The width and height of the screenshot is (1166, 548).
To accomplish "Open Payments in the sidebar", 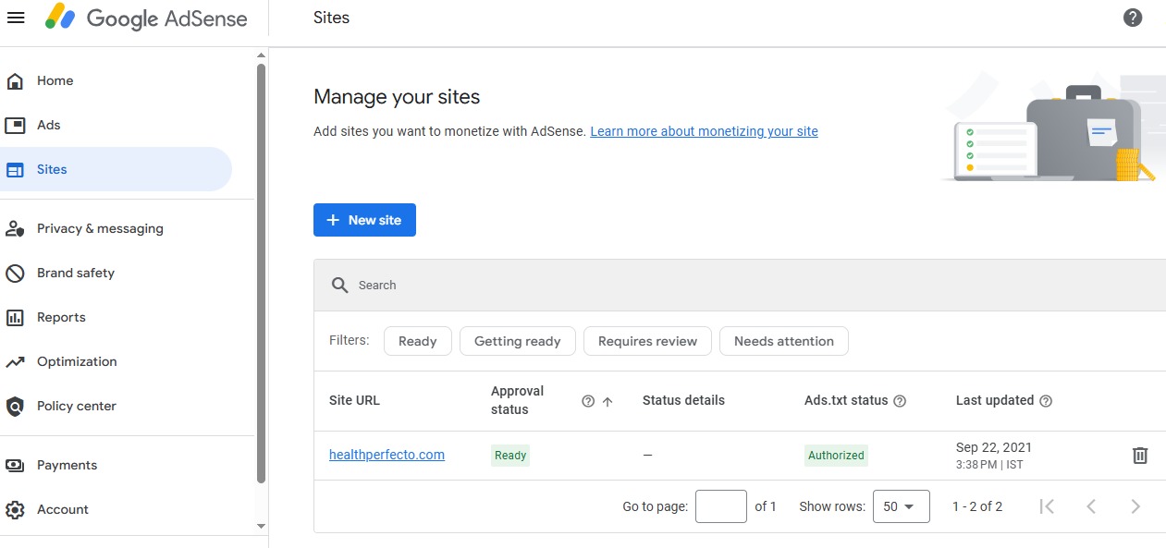I will pos(116,466).
